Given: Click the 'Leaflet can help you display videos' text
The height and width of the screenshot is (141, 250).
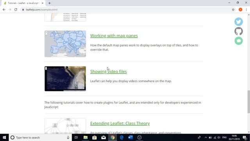Looking at the screenshot, I should [131, 81].
